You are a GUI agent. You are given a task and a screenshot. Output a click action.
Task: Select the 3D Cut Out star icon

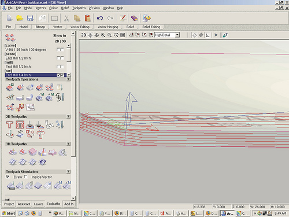(53, 152)
